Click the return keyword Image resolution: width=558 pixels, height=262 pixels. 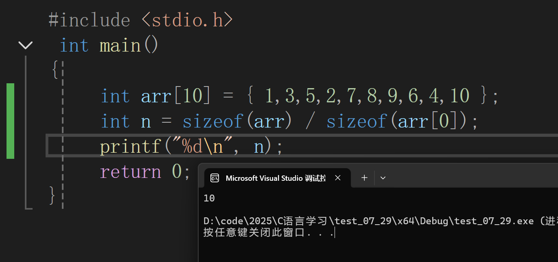coord(130,172)
